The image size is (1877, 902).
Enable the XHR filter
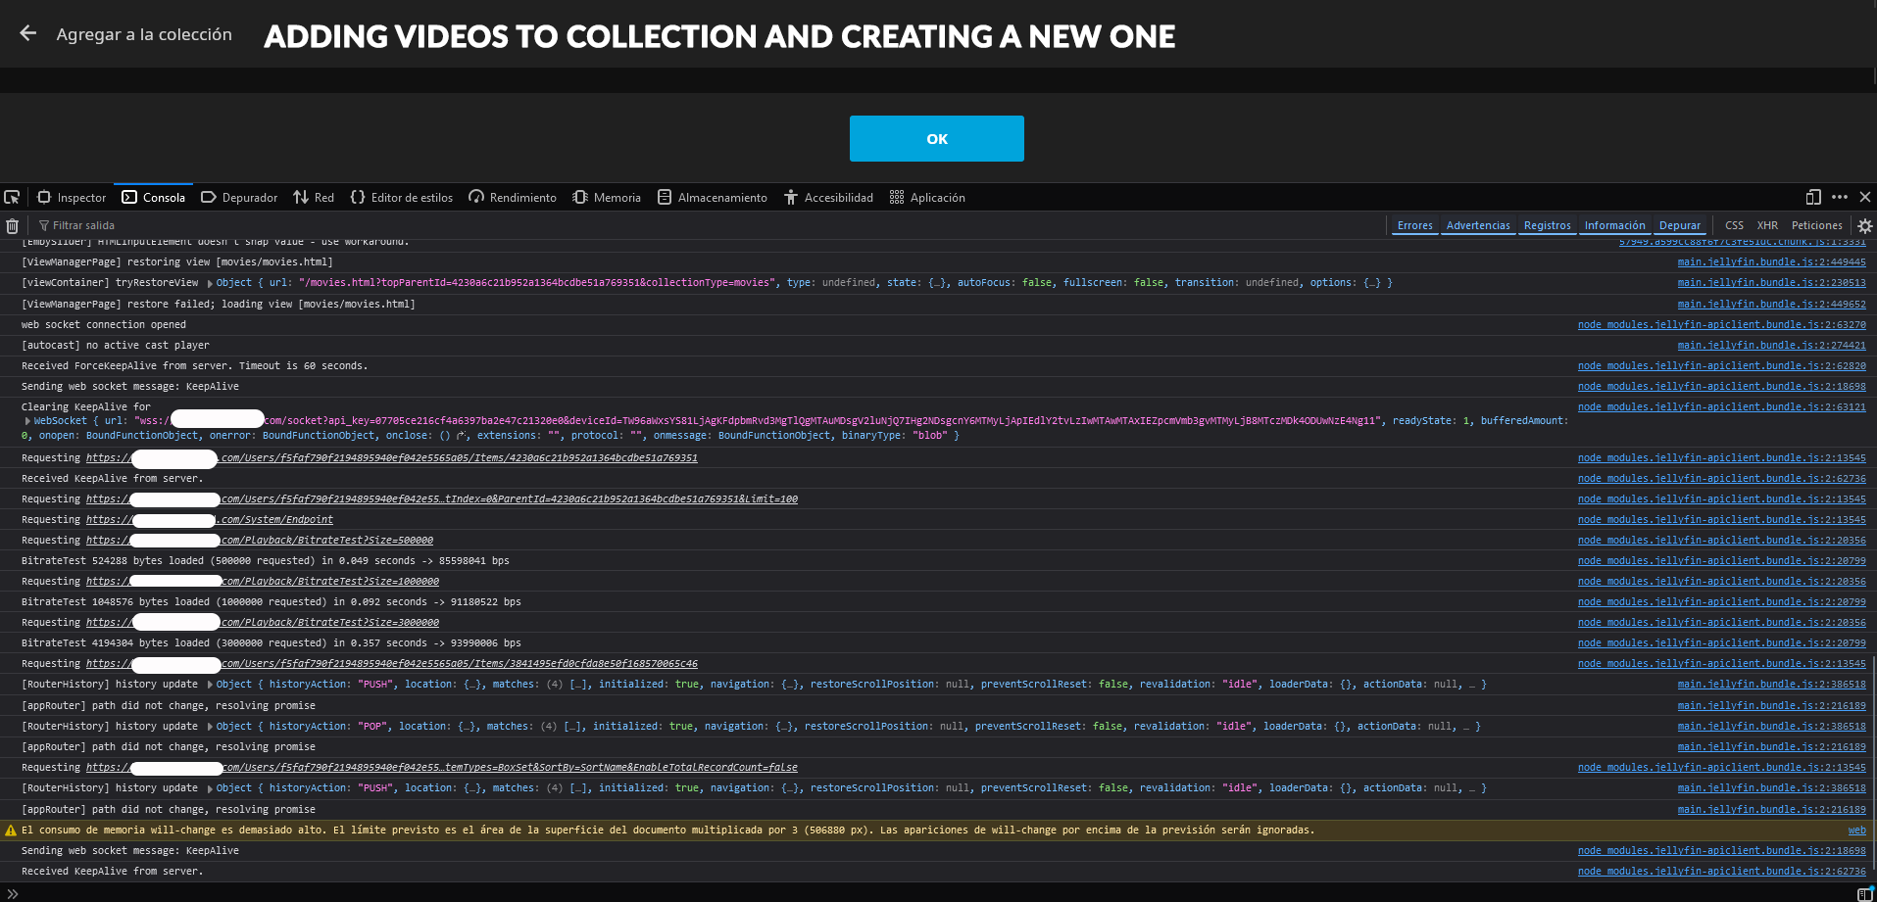point(1767,225)
